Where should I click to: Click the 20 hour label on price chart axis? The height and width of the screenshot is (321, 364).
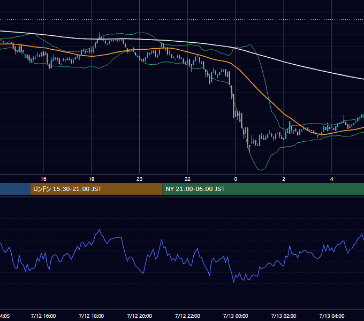(139, 179)
